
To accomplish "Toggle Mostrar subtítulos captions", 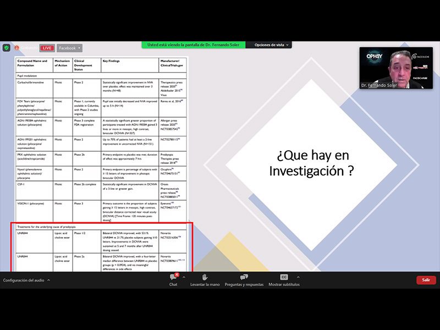I will pos(284,280).
